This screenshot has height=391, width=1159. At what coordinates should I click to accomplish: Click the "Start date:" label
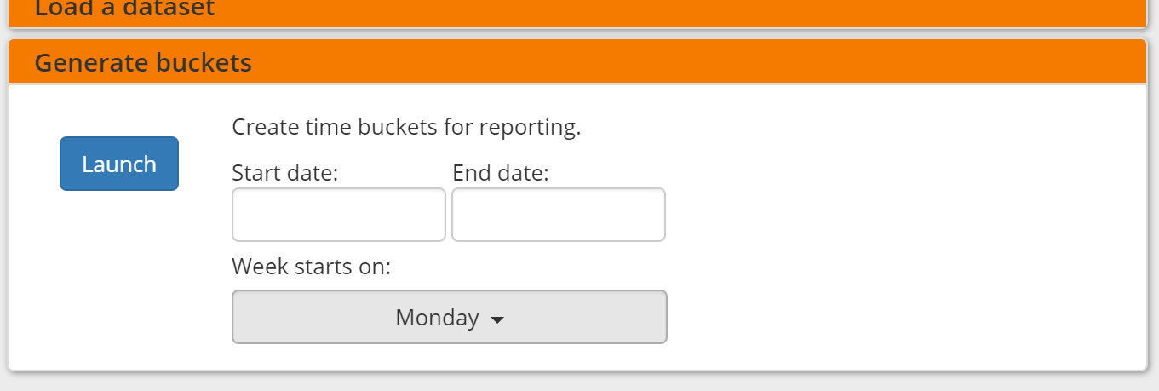pyautogui.click(x=284, y=173)
